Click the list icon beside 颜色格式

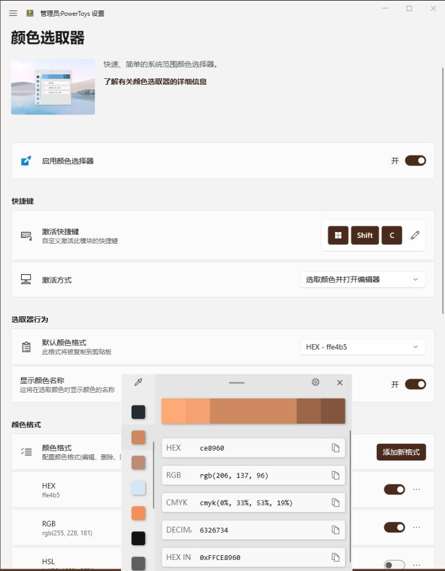[26, 452]
